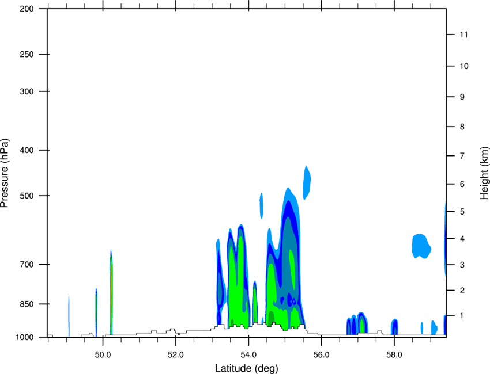Click the Height (km) axis title
The height and width of the screenshot is (374, 490).
click(484, 173)
